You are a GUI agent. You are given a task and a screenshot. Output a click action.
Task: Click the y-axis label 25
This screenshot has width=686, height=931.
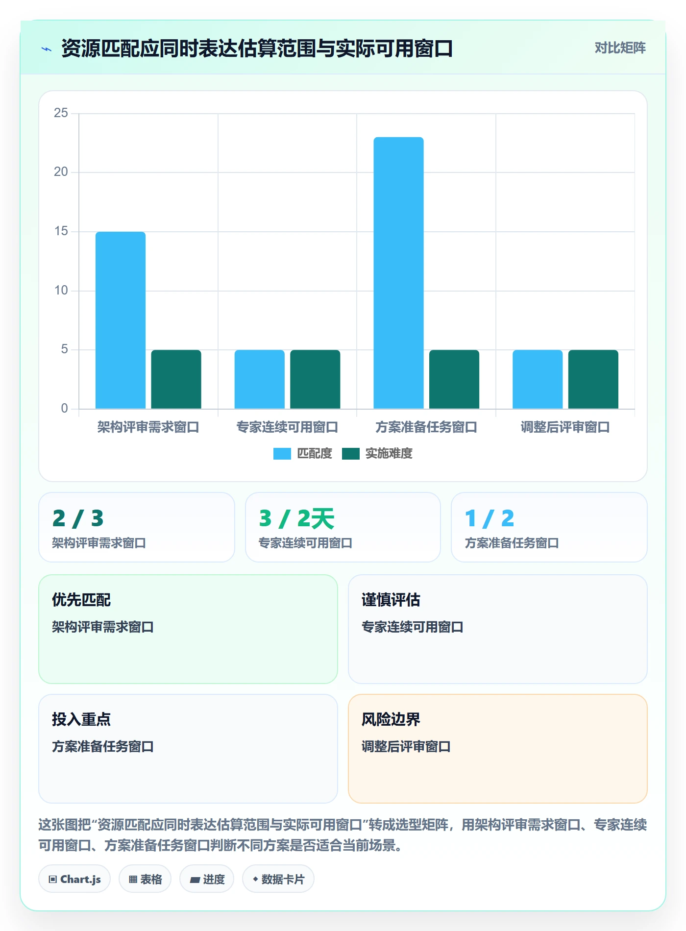coord(61,113)
